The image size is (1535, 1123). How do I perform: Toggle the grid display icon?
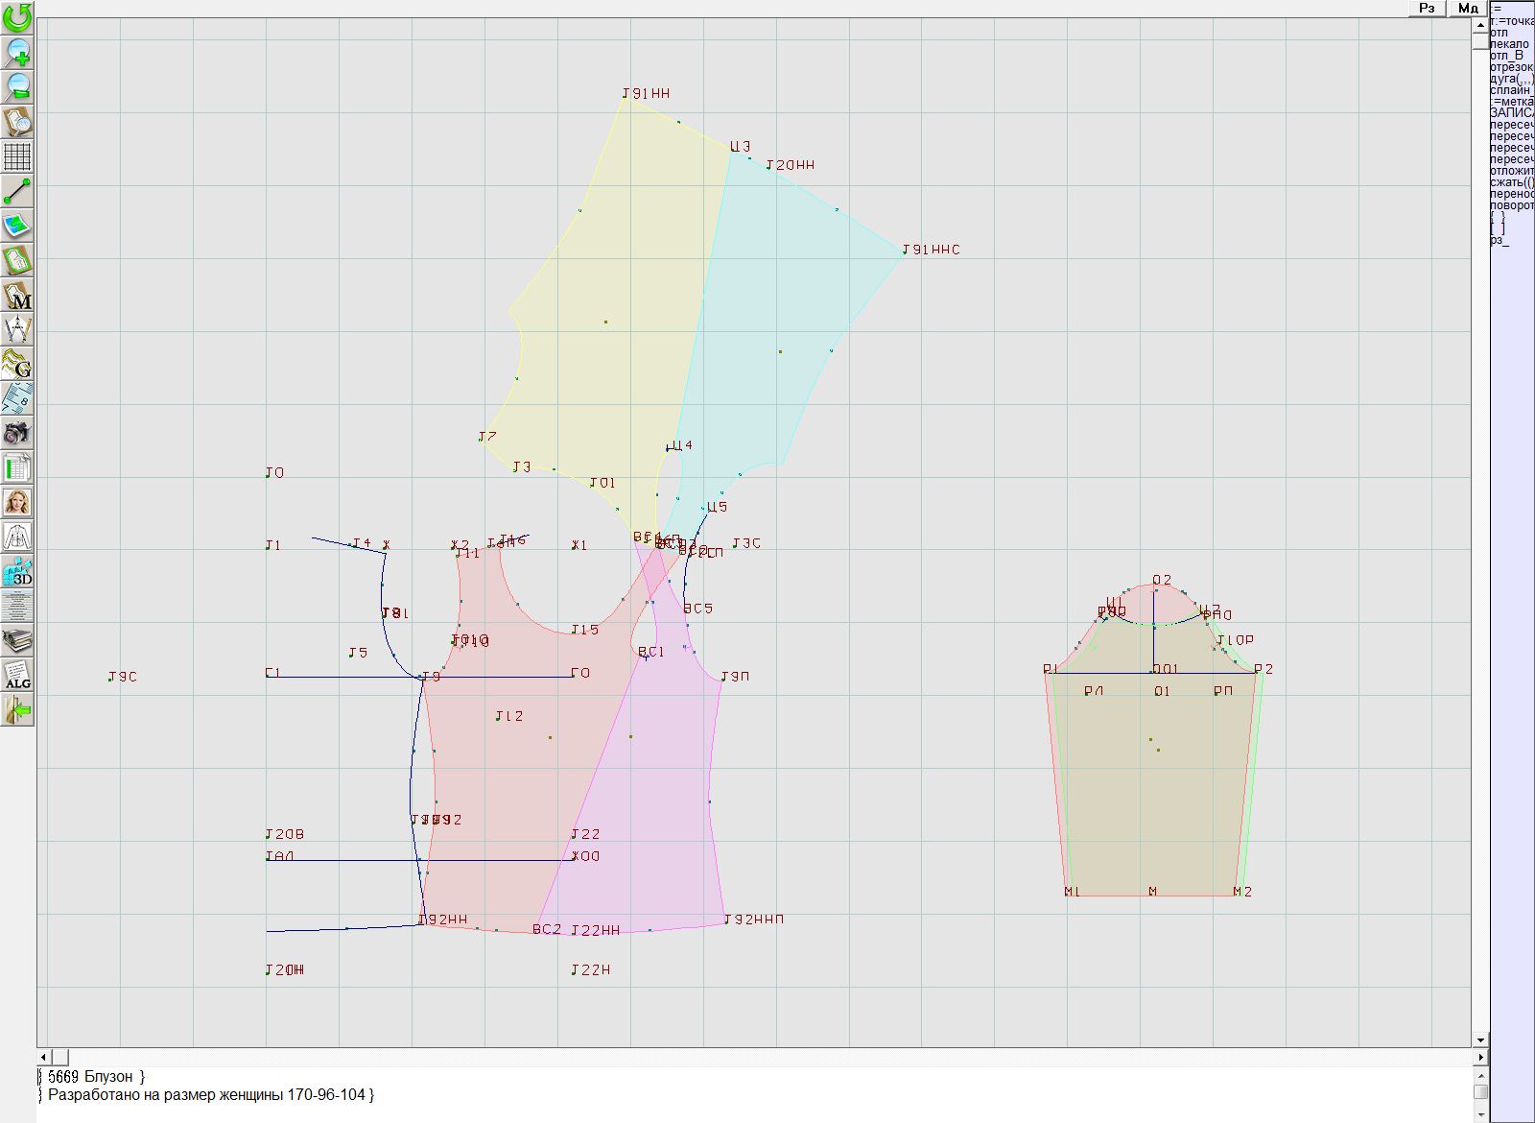(x=17, y=155)
